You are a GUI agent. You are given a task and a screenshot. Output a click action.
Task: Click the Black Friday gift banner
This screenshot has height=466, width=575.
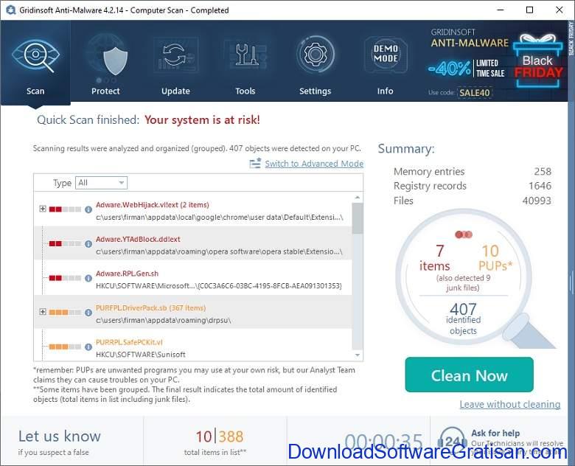point(538,61)
